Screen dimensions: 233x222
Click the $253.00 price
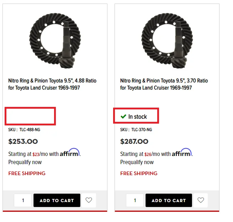click(23, 141)
